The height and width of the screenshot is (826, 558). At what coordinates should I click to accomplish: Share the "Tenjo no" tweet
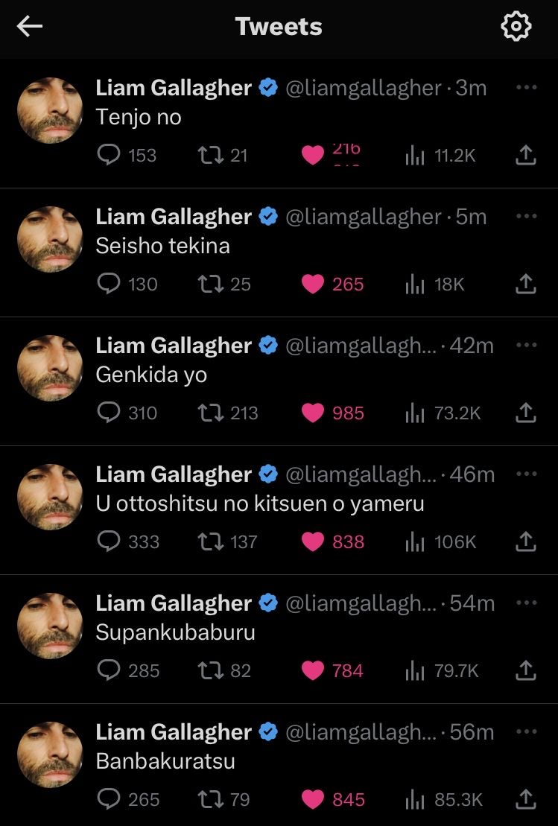pos(525,155)
